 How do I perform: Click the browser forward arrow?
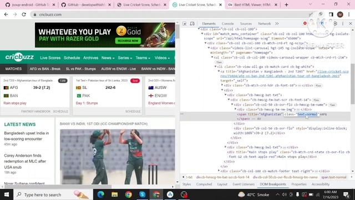15,14
